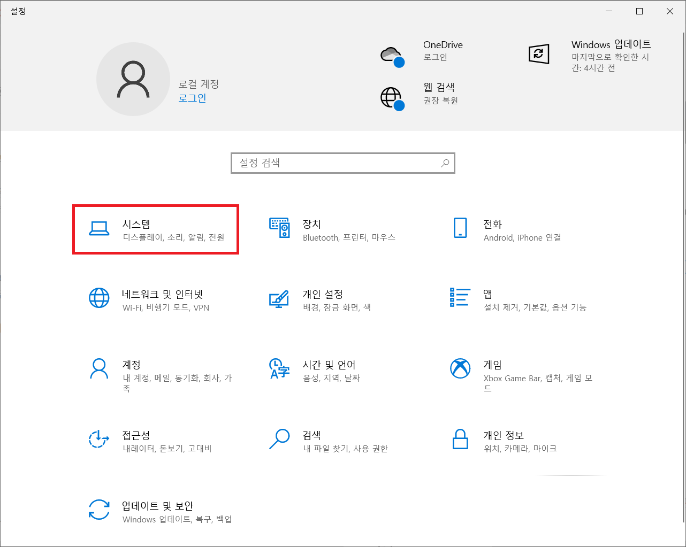Click "음성, 지역, 날짜" description
The height and width of the screenshot is (547, 686).
[332, 378]
